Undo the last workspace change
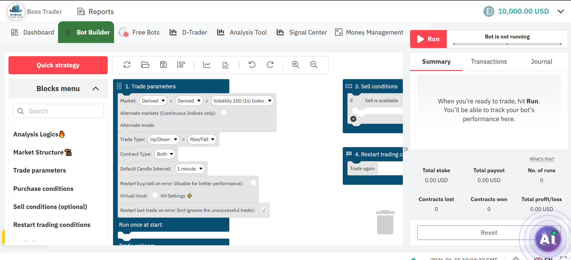 point(252,65)
